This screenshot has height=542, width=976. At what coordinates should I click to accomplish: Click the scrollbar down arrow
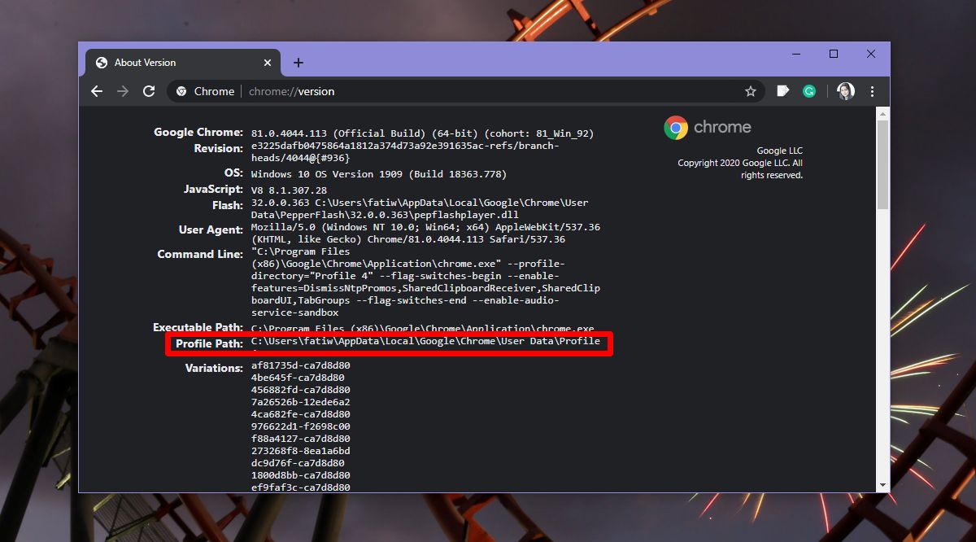882,485
